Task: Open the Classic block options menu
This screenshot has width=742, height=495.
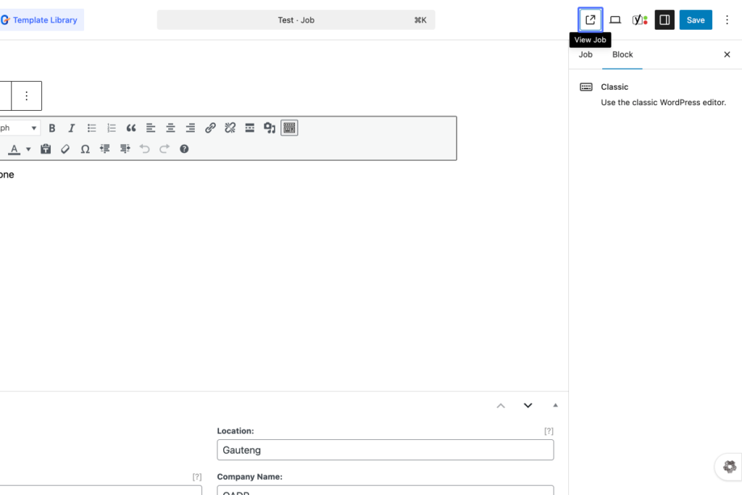Action: pos(27,96)
